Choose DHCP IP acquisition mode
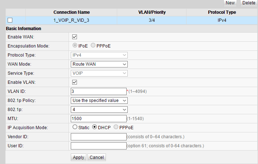Screen dimensions: 258x164 [x=95, y=127]
